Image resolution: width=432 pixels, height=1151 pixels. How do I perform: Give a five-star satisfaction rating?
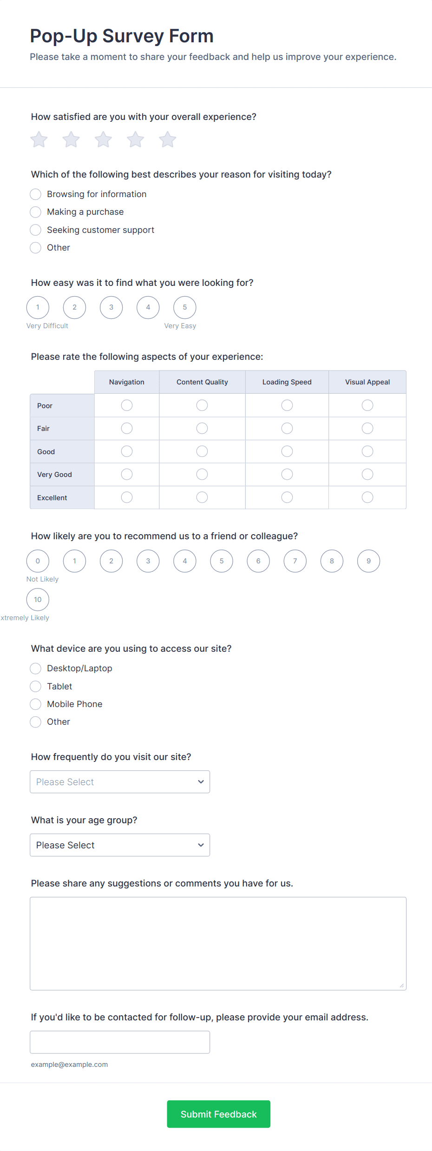[x=167, y=139]
